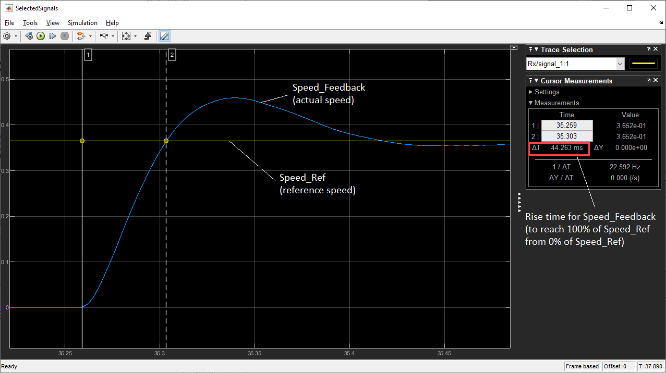Open the Help menu
The width and height of the screenshot is (666, 373).
[x=112, y=23]
